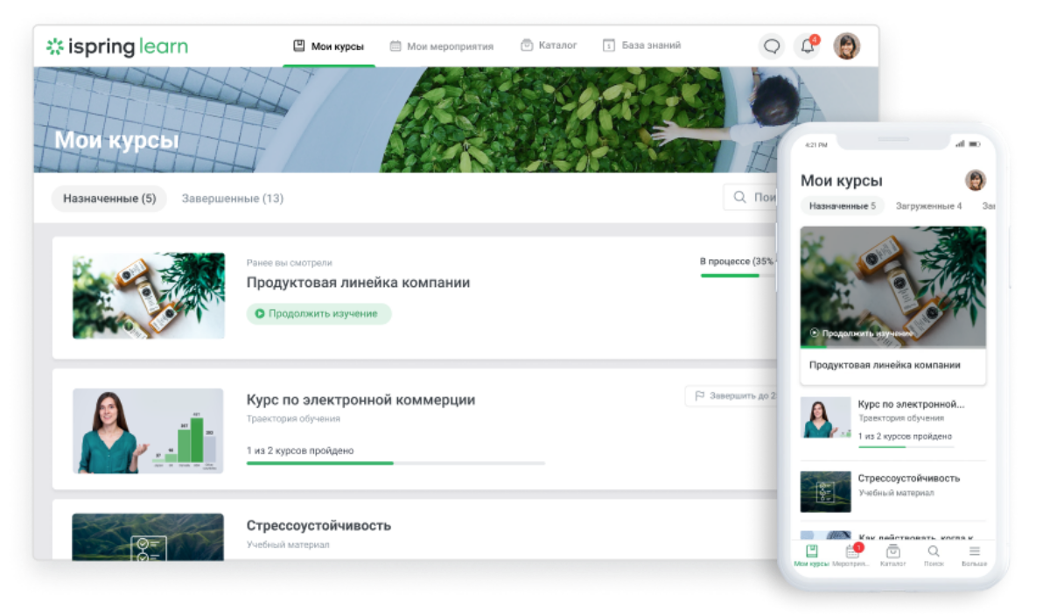The width and height of the screenshot is (1050, 616).
Task: Click the user avatar in desktop header
Action: (846, 46)
